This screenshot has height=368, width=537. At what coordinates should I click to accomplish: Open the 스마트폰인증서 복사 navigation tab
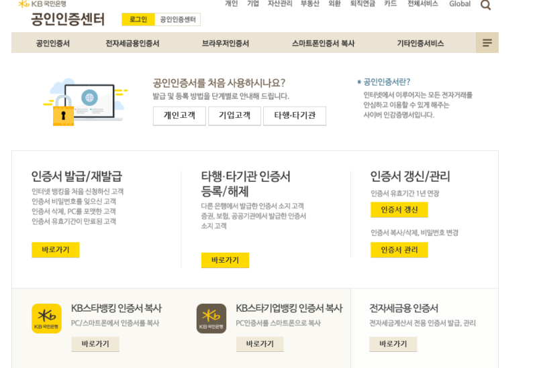[x=324, y=44]
